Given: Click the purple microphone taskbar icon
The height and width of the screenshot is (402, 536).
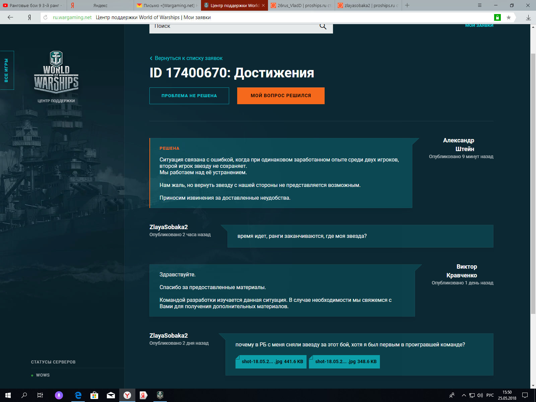Looking at the screenshot, I should (x=59, y=395).
